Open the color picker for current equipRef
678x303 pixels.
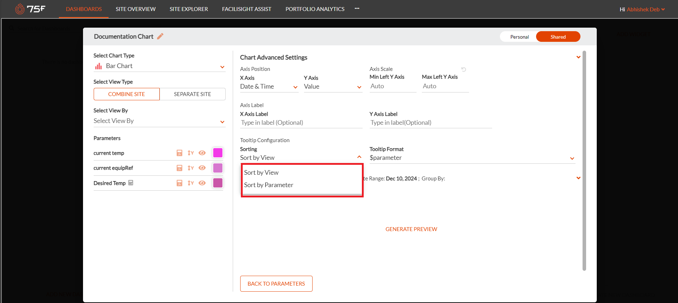pyautogui.click(x=218, y=168)
